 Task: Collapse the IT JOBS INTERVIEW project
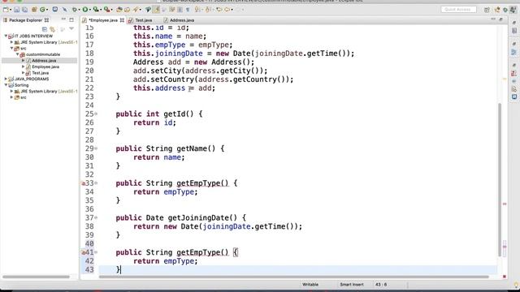pyautogui.click(x=6, y=36)
